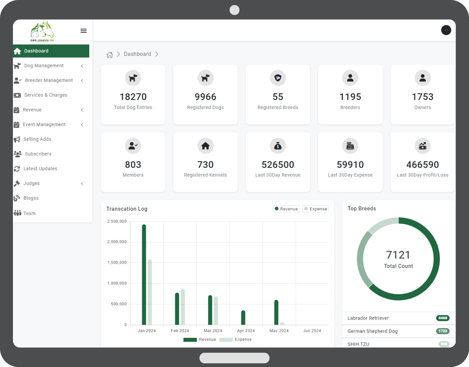469x367 pixels.
Task: Expand the Judges submenu chevron
Action: [82, 183]
